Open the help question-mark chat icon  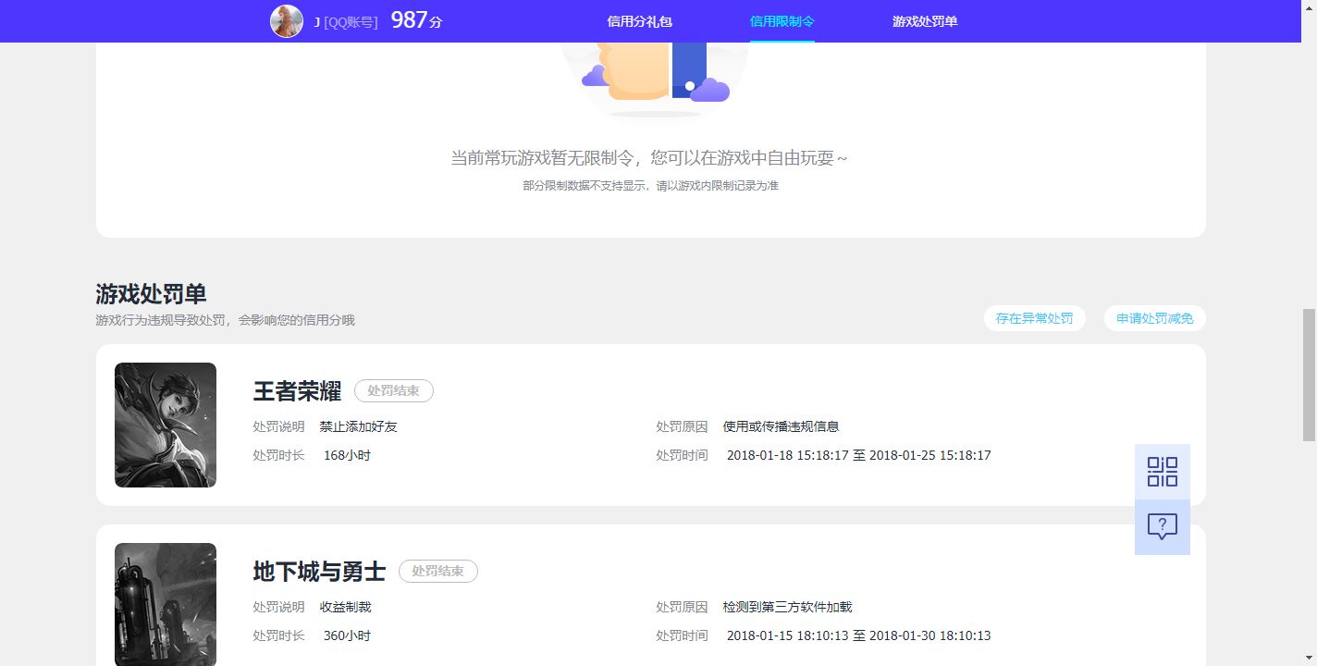1162,527
